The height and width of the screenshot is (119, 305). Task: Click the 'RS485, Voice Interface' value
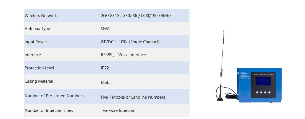(123, 55)
